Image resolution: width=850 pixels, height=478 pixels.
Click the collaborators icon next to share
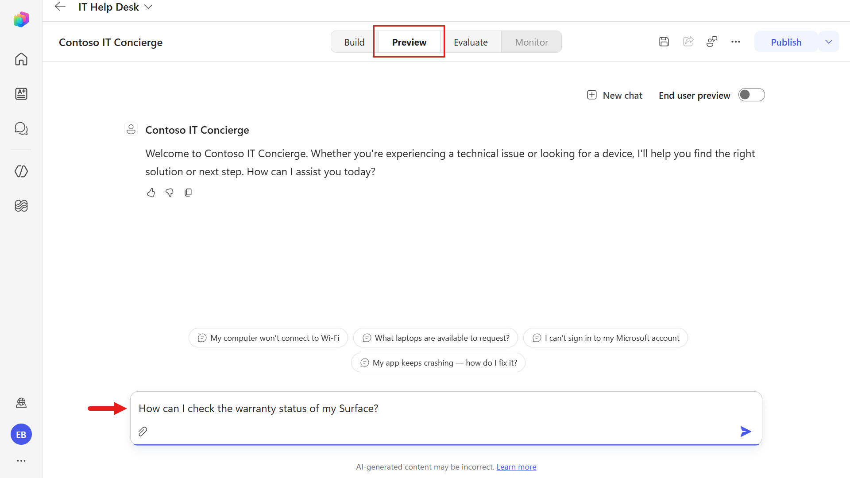pos(711,42)
